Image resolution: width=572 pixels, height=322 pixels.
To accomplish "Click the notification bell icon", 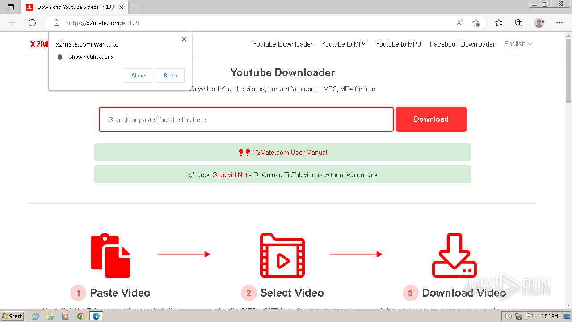I will click(60, 57).
